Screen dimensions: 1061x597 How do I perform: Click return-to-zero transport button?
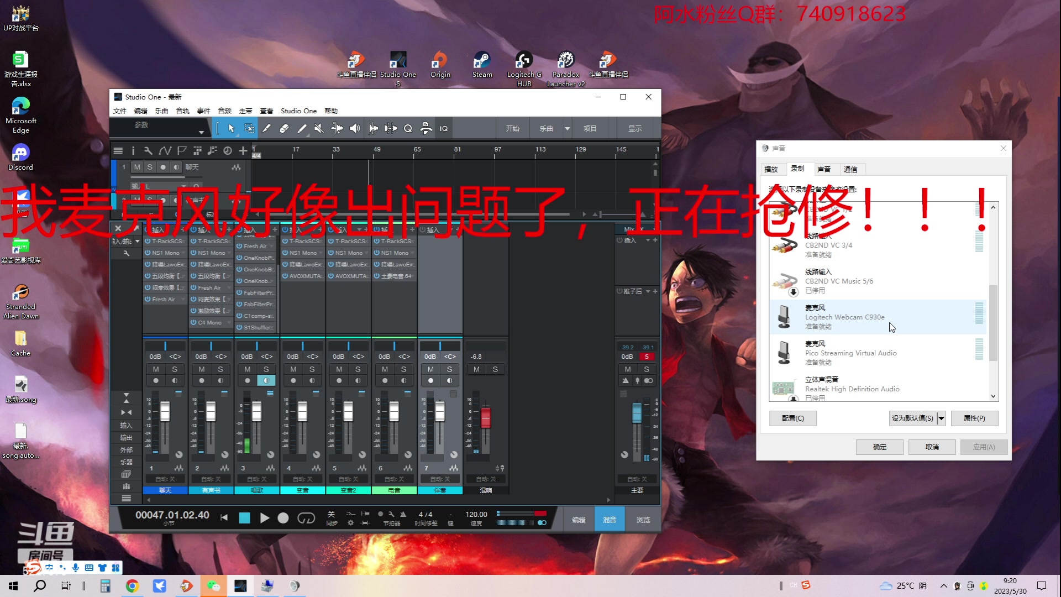pos(224,518)
